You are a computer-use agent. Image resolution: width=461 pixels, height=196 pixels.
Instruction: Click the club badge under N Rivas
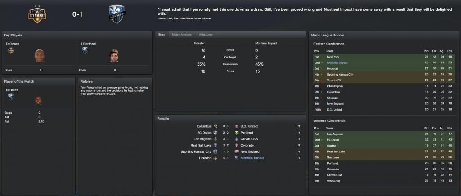(x=10, y=97)
